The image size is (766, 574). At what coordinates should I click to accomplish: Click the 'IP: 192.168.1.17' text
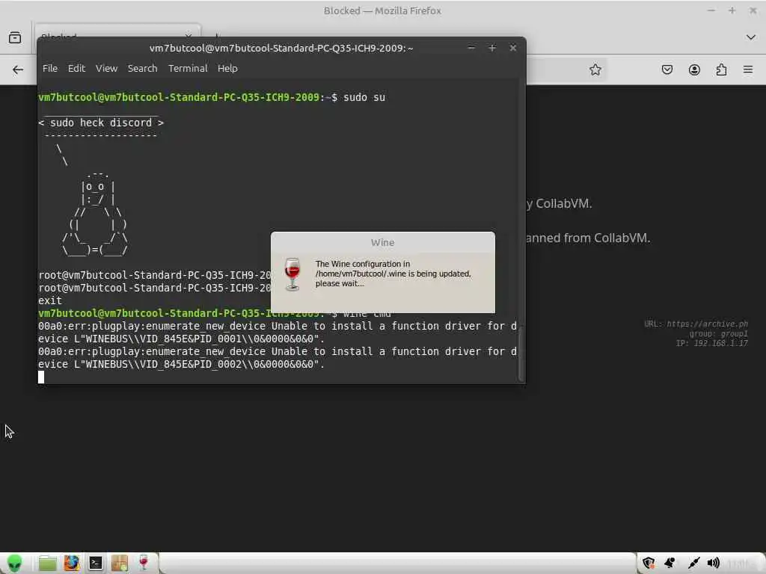(x=712, y=343)
